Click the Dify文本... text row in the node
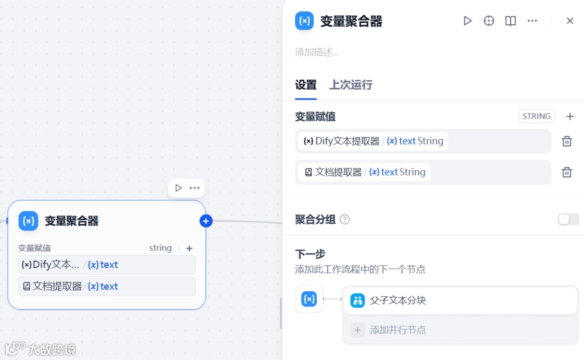Image resolution: width=584 pixels, height=360 pixels. pyautogui.click(x=107, y=265)
